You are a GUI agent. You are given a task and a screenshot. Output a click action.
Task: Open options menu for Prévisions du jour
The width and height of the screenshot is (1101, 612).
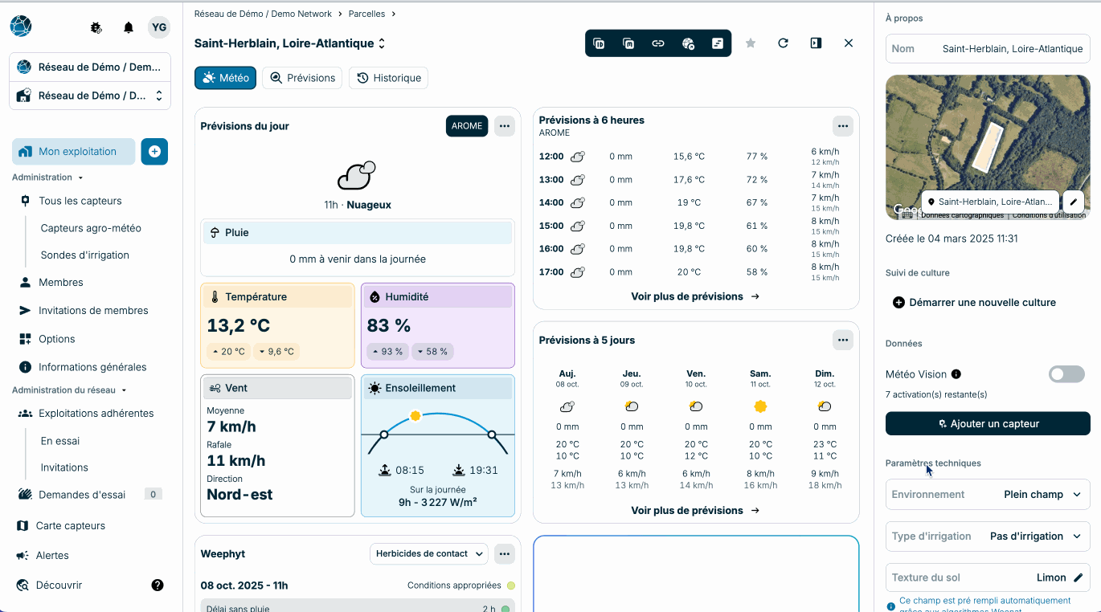[x=504, y=126]
